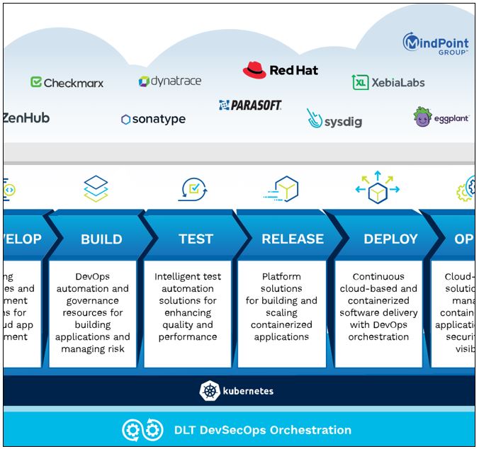Open the dynatrace logo

[170, 81]
